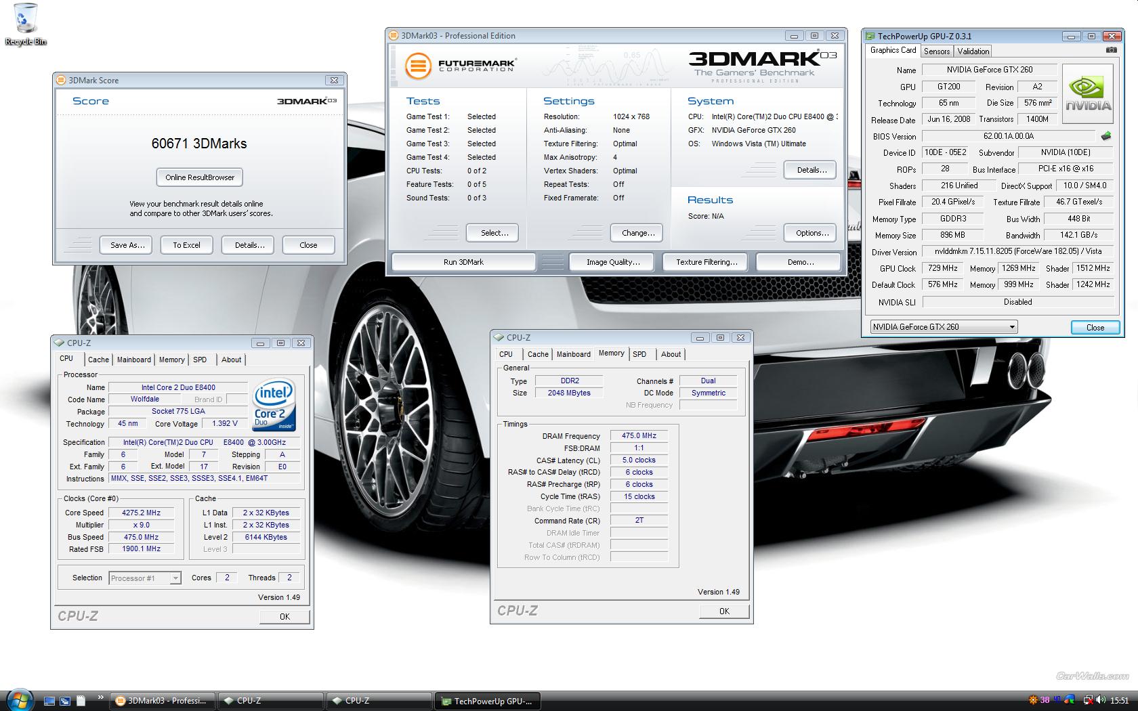Click the GPU-Z camera screenshot icon
The height and width of the screenshot is (711, 1138).
click(x=1111, y=51)
